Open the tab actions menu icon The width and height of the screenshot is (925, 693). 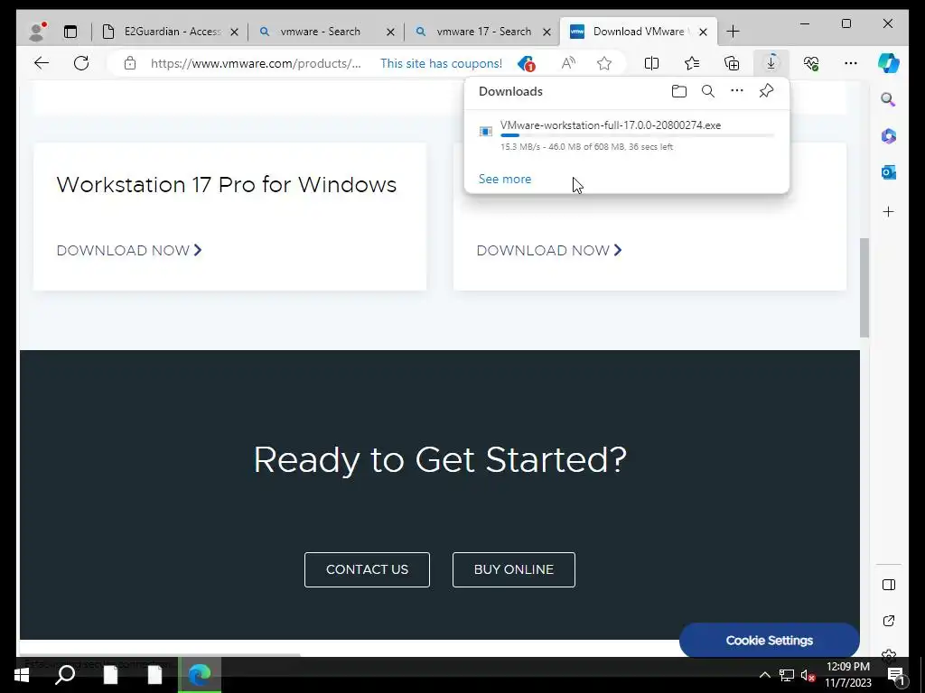click(x=70, y=32)
